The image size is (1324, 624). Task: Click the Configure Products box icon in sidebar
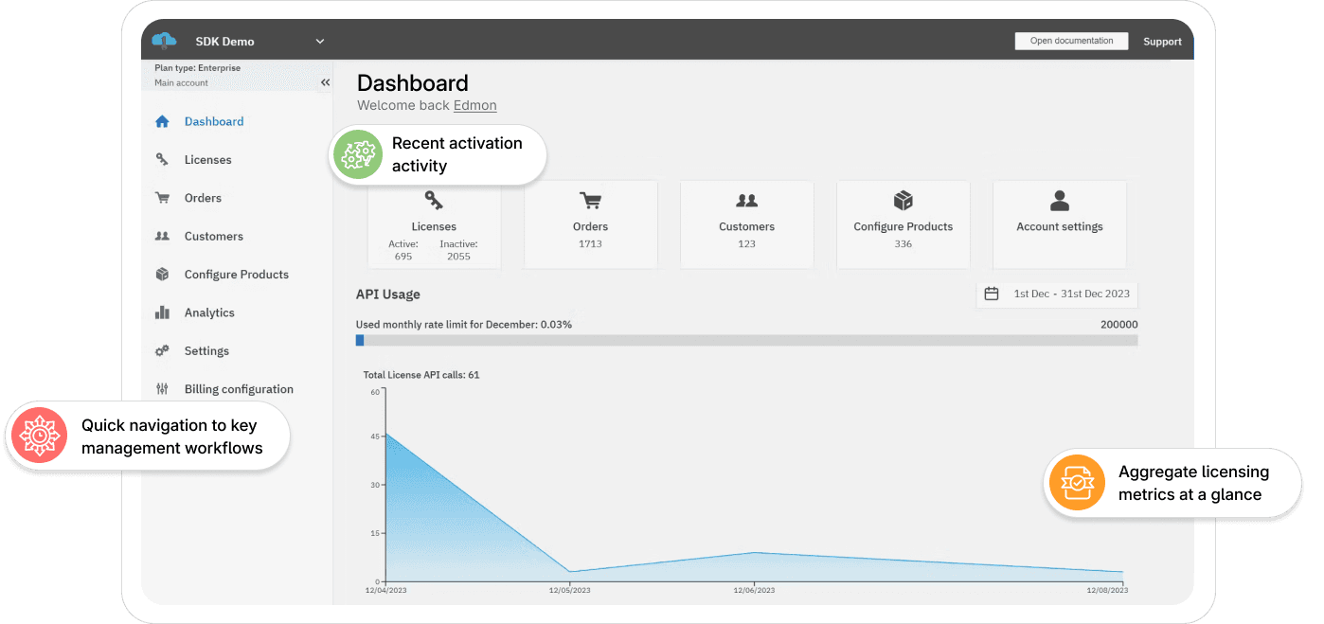click(x=162, y=275)
